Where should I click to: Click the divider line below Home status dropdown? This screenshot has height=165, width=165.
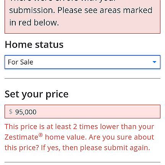pos(82,78)
